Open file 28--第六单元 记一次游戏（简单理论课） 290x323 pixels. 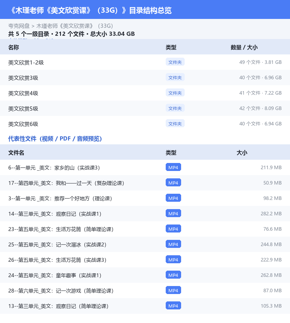point(61,291)
